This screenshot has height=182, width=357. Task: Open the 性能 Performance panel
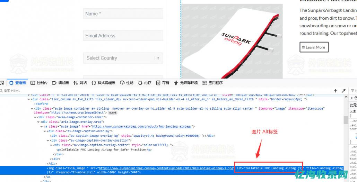pyautogui.click(x=127, y=83)
